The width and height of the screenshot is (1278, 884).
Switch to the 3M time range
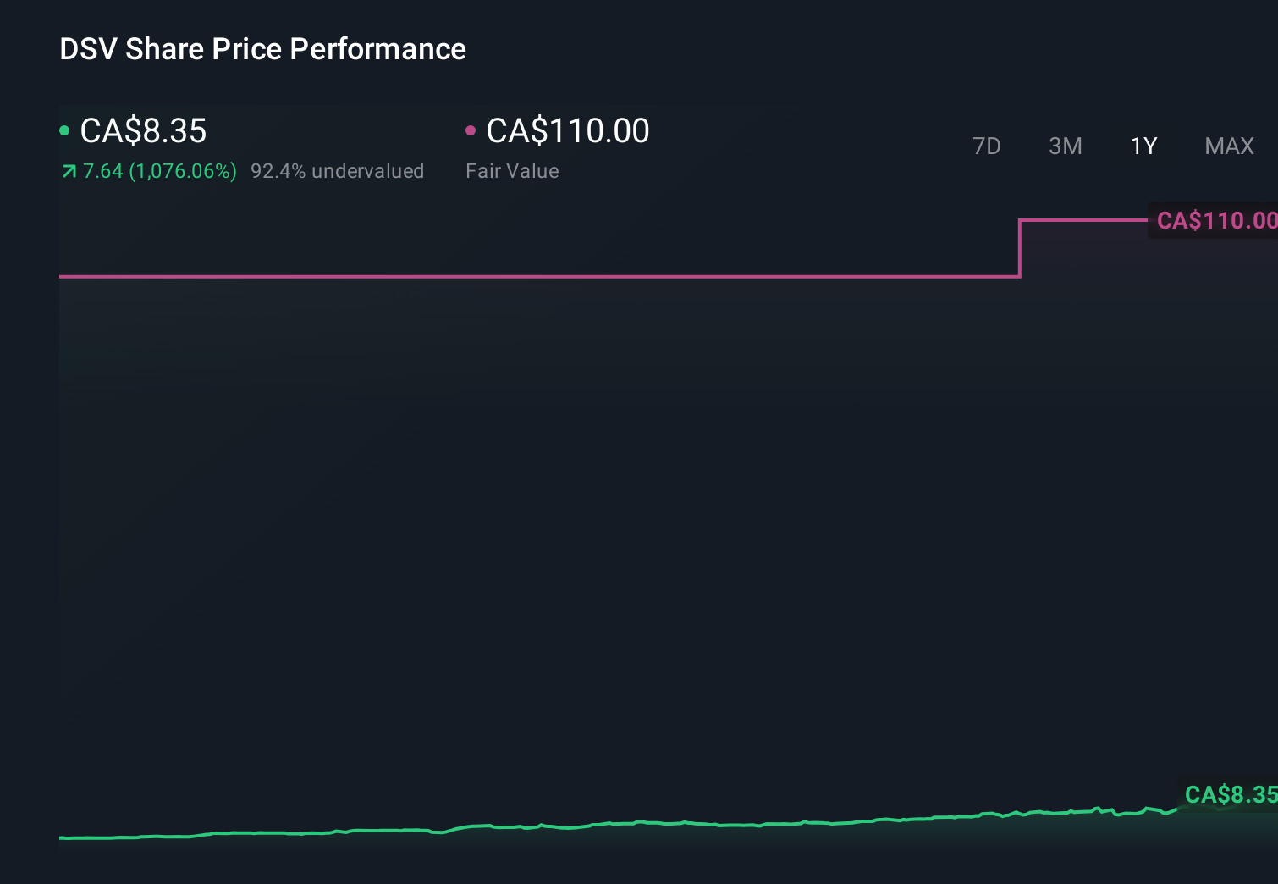[x=1065, y=146]
